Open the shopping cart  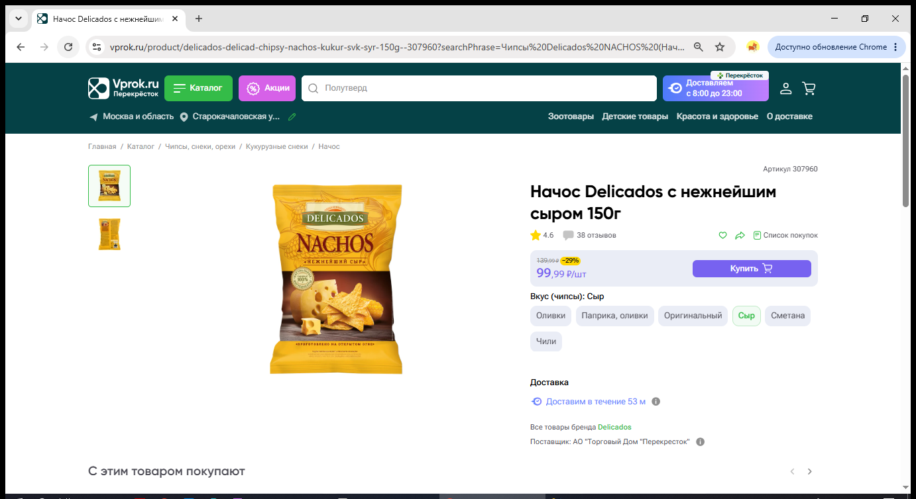point(809,88)
